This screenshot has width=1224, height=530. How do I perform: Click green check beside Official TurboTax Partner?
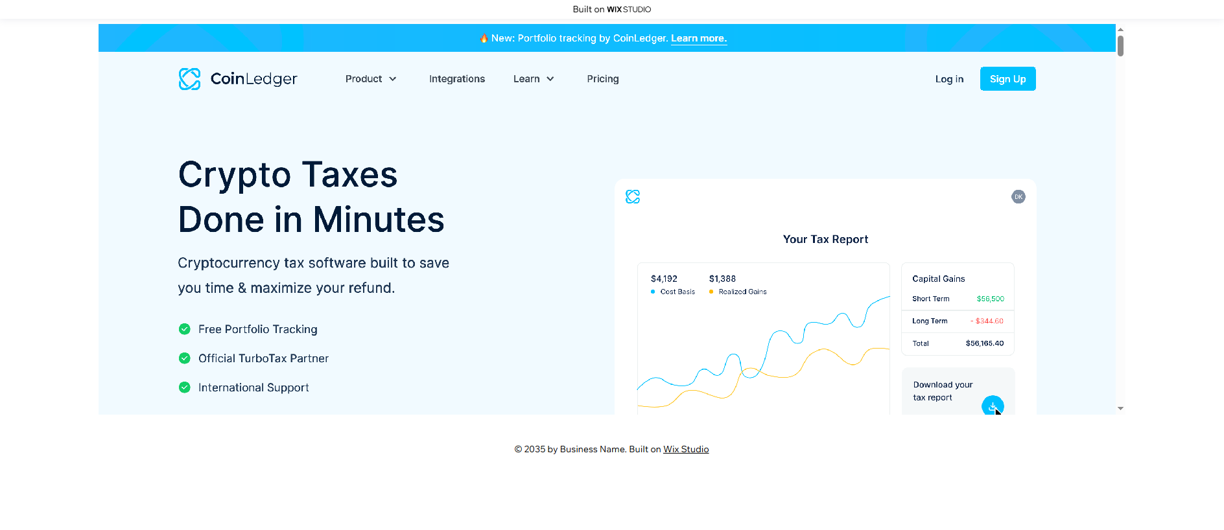click(x=185, y=358)
